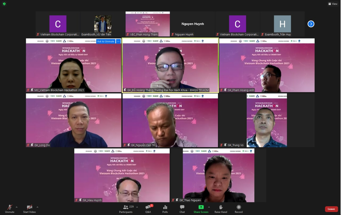Open the Chat panel
The width and height of the screenshot is (341, 215).
(182, 209)
